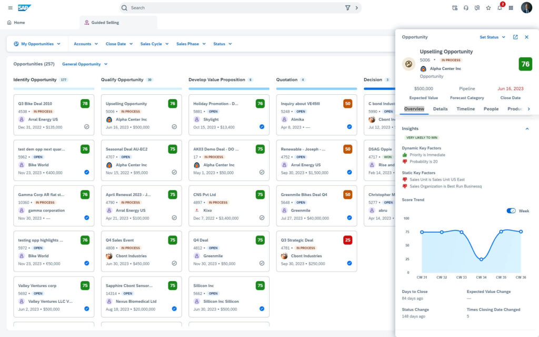This screenshot has height=337, width=539.
Task: Toggle check mark on Inquiry about VE45III card
Action: coord(350,127)
